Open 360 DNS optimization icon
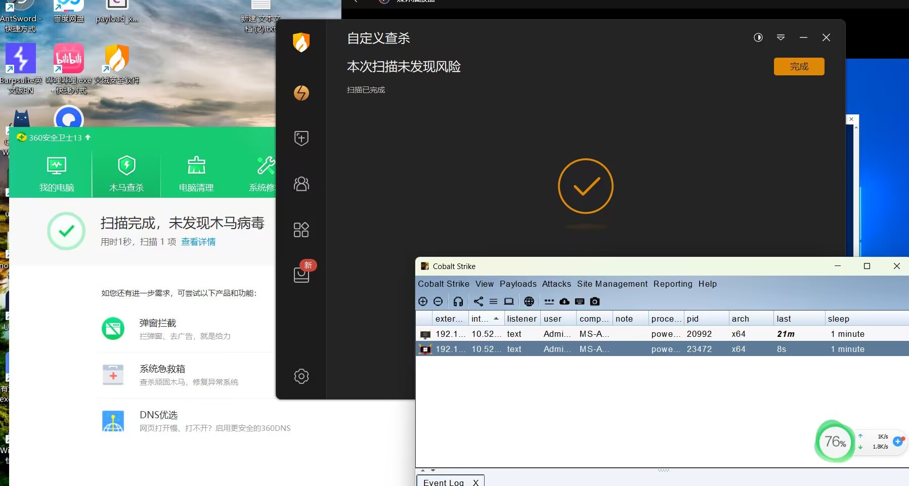This screenshot has height=486, width=909. pos(113,421)
